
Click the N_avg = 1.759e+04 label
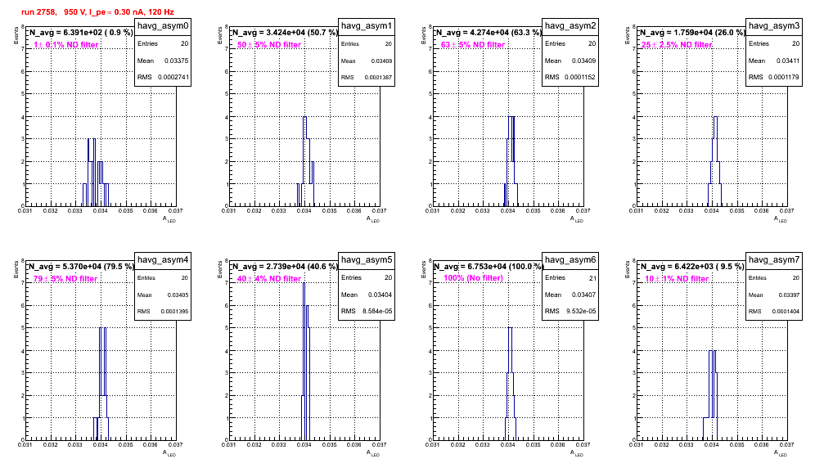pyautogui.click(x=692, y=33)
